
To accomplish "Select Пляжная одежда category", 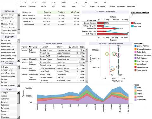I will [9, 33].
